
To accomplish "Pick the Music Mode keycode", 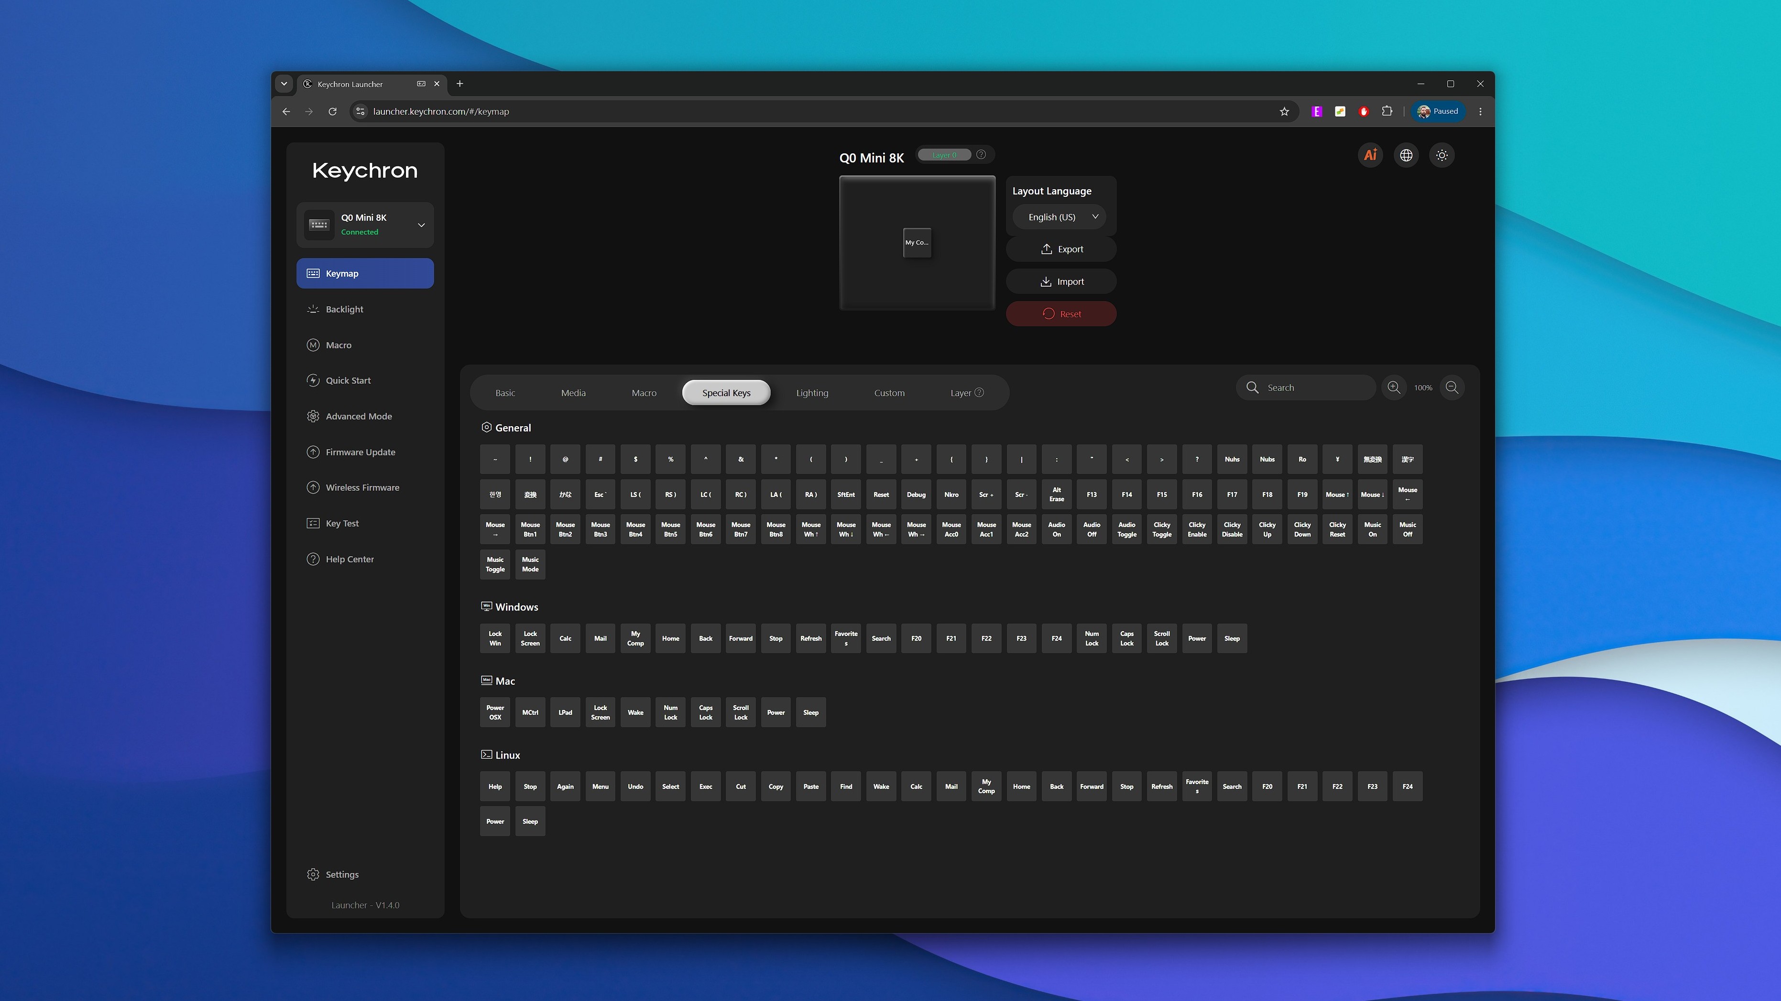I will point(530,564).
